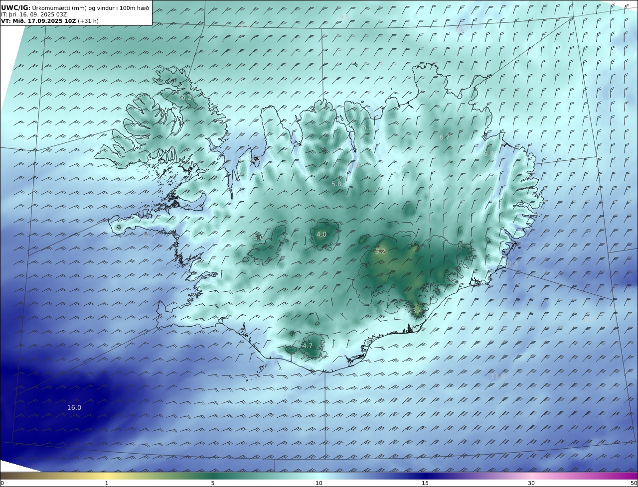Click the 6.0 value in northern Iceland
The height and width of the screenshot is (487, 638).
click(367, 127)
